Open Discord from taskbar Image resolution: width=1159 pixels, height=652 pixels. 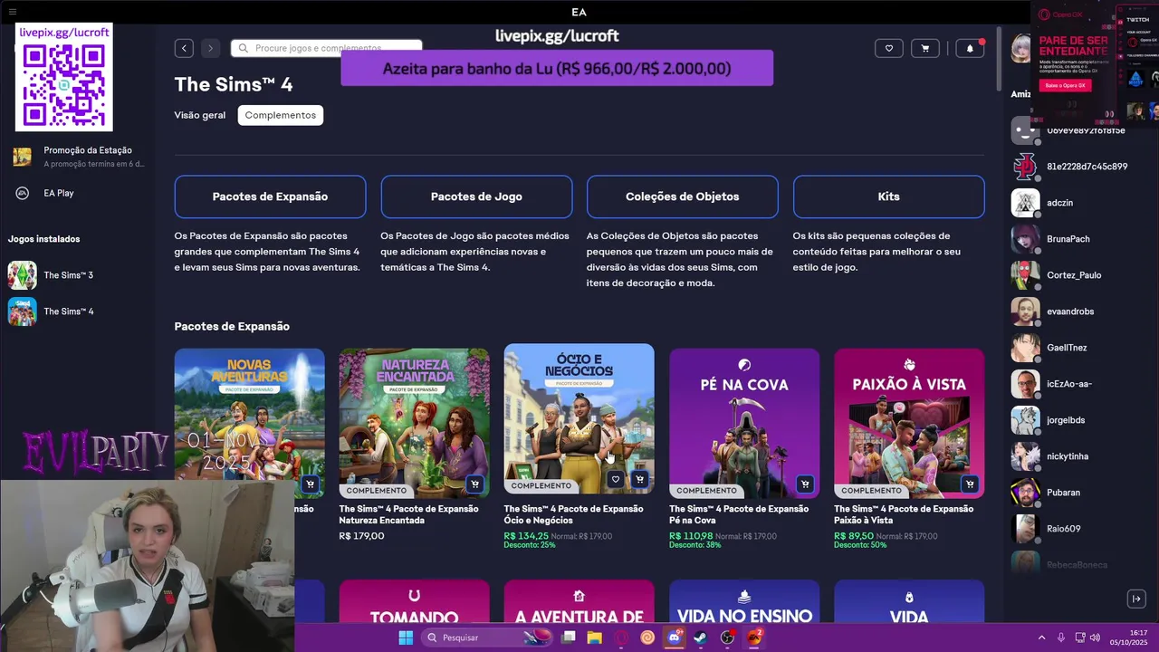point(674,638)
